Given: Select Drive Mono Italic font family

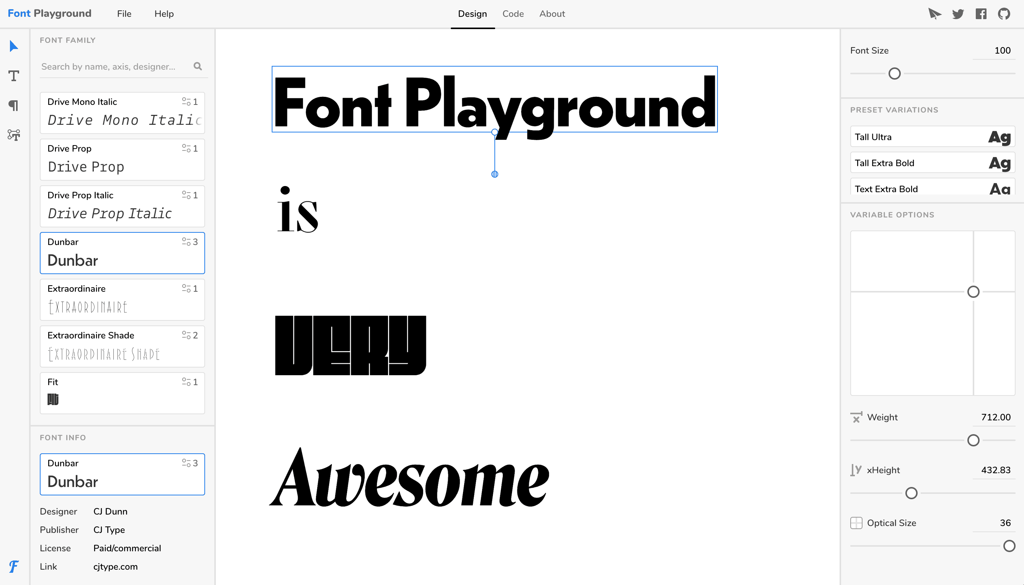Looking at the screenshot, I should coord(122,113).
